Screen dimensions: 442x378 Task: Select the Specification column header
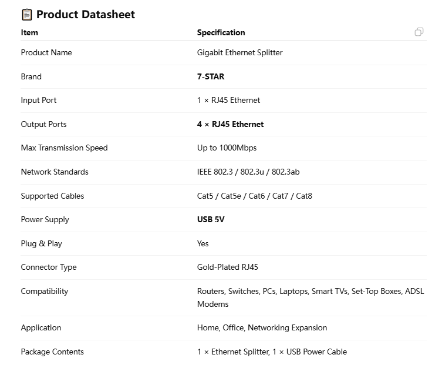click(221, 32)
